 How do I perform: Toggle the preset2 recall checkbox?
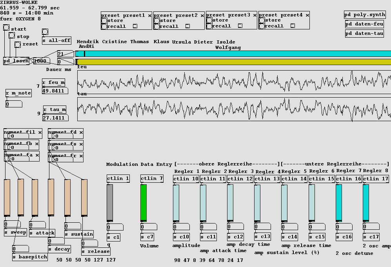click(187, 26)
